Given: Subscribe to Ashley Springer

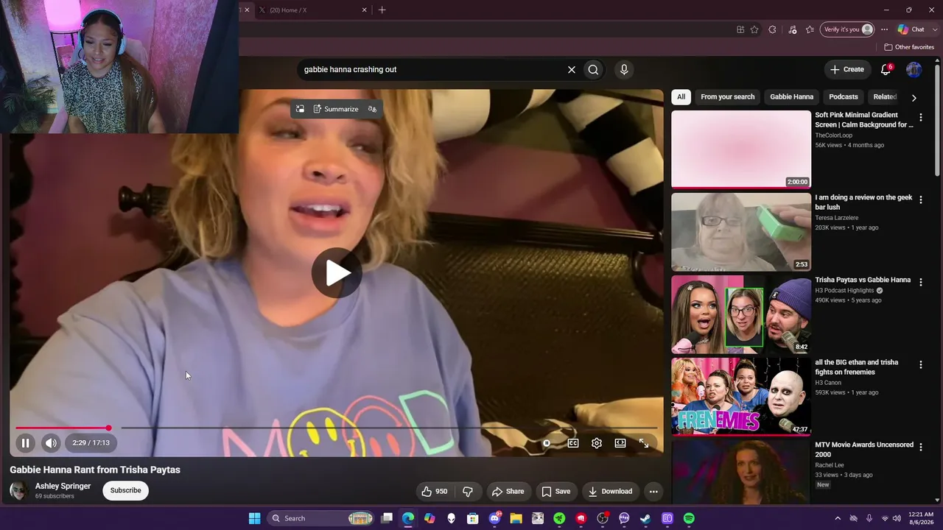Looking at the screenshot, I should pos(126,490).
